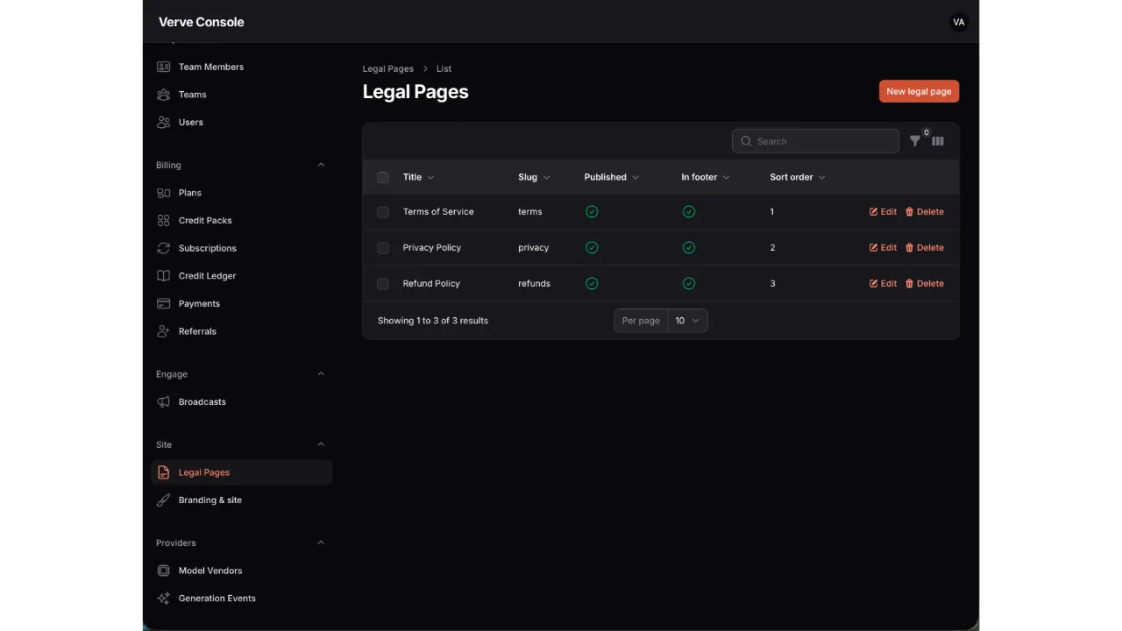
Task: Click the Model Vendors chip icon
Action: pyautogui.click(x=163, y=571)
